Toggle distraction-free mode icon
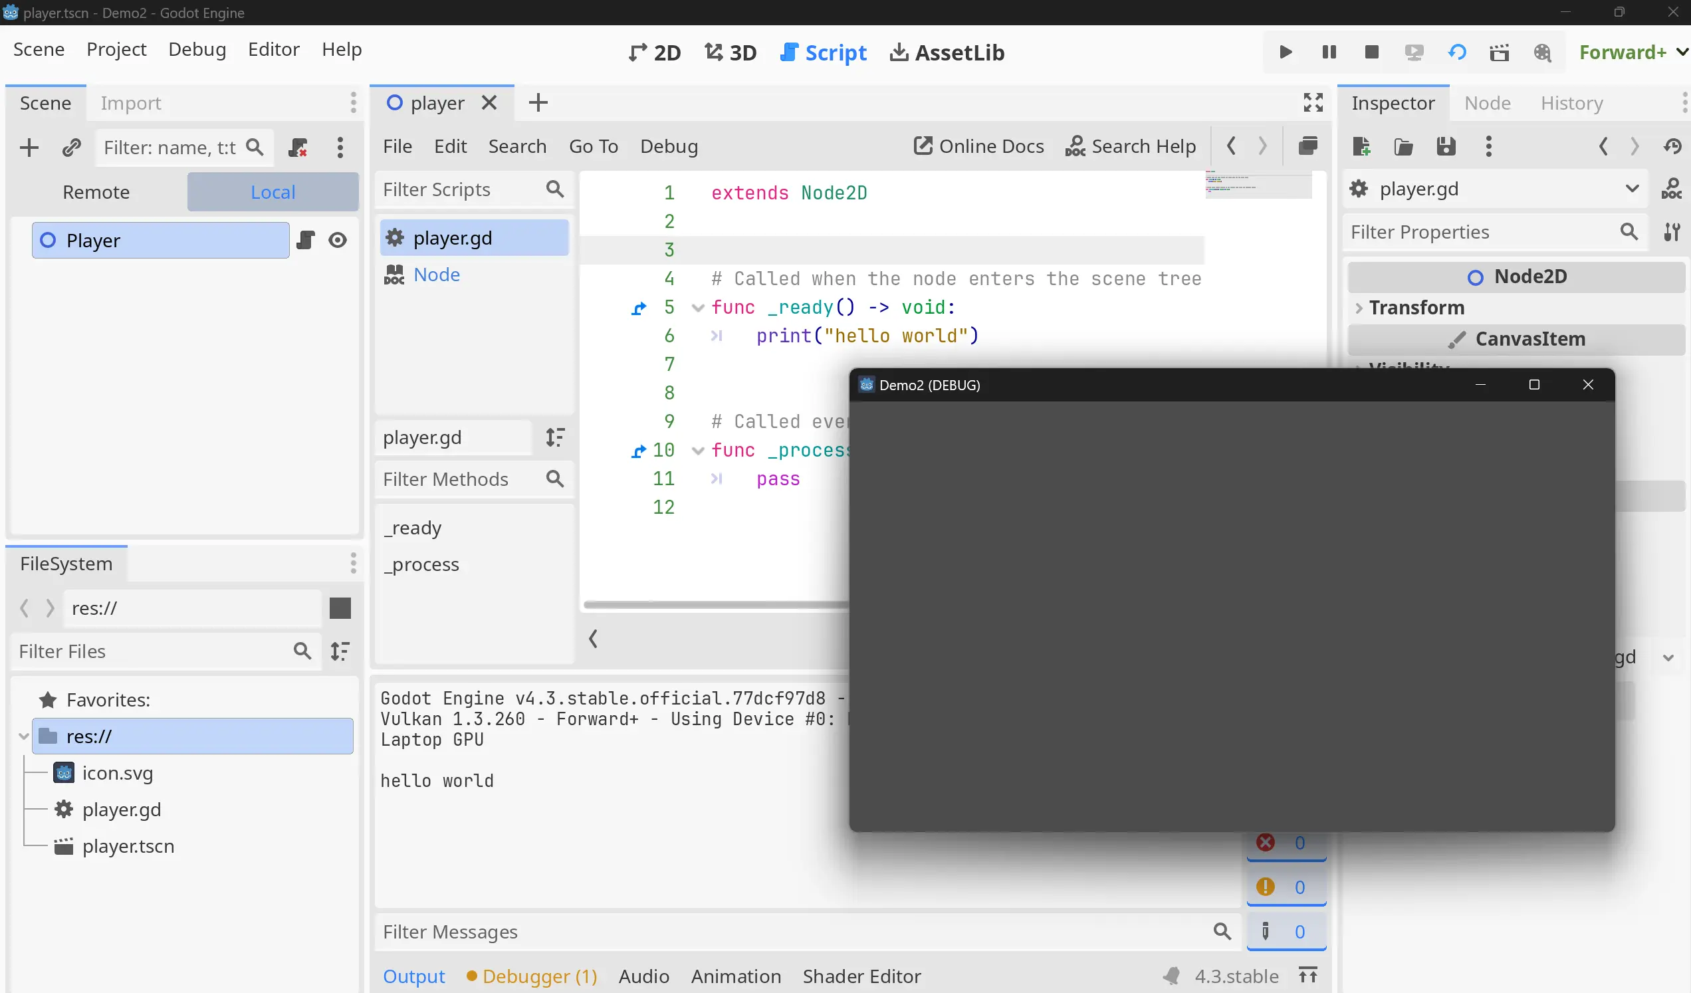1691x993 pixels. pyautogui.click(x=1313, y=102)
